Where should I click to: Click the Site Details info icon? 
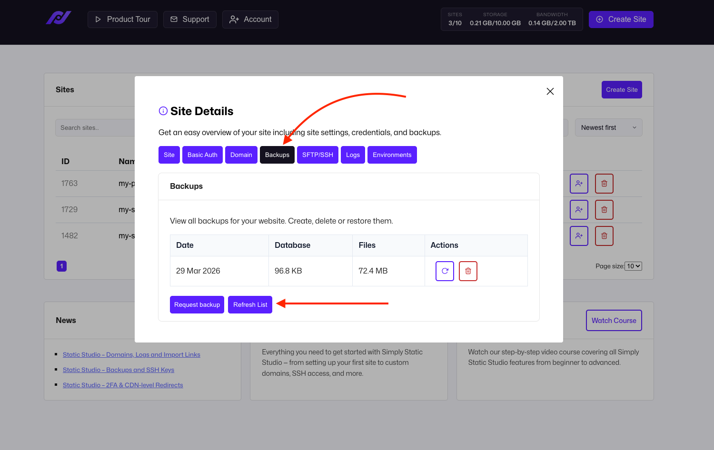tap(163, 111)
